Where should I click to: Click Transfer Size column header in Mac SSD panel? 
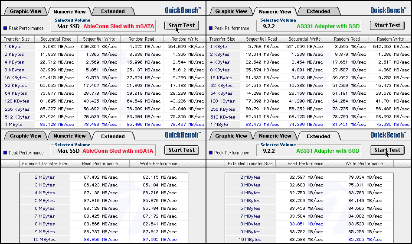click(x=17, y=39)
